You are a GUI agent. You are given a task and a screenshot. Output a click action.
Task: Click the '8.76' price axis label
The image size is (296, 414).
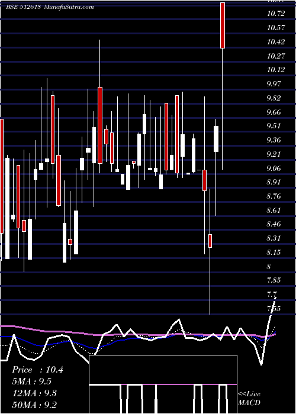click(274, 196)
